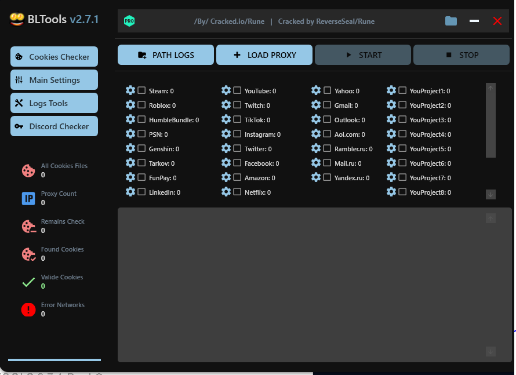Click the service list scroll-up arrow
This screenshot has width=516, height=375.
pyautogui.click(x=490, y=88)
